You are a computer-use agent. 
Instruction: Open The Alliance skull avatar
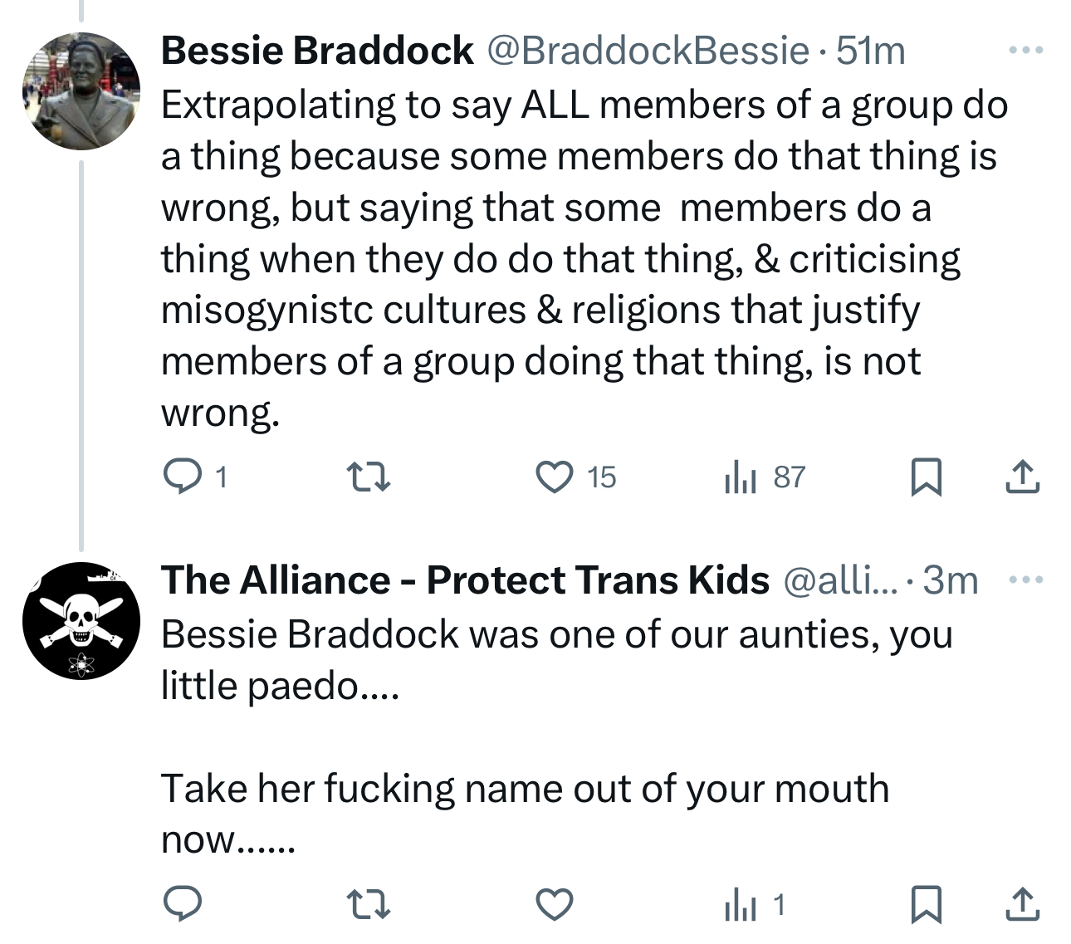(x=81, y=620)
